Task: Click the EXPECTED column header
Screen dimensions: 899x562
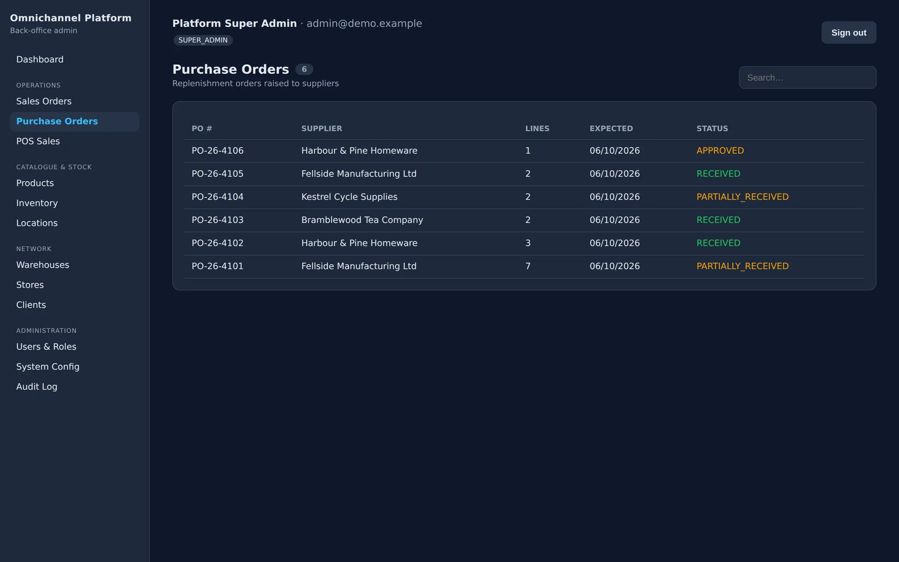Action: (611, 128)
